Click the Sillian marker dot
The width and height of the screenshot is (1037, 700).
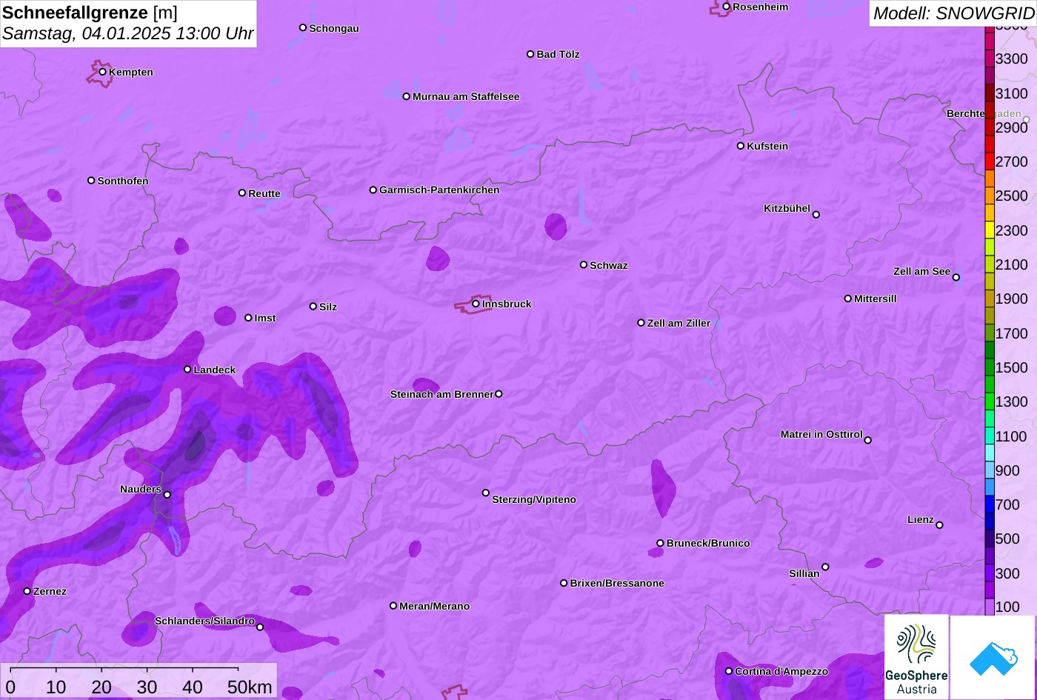pyautogui.click(x=824, y=567)
